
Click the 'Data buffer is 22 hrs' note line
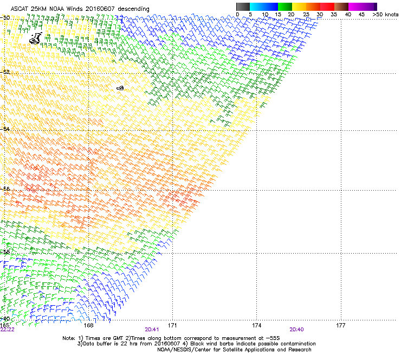point(196,344)
